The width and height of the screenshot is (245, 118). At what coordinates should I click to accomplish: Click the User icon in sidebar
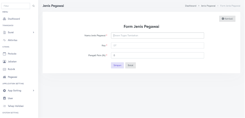tap(4, 98)
